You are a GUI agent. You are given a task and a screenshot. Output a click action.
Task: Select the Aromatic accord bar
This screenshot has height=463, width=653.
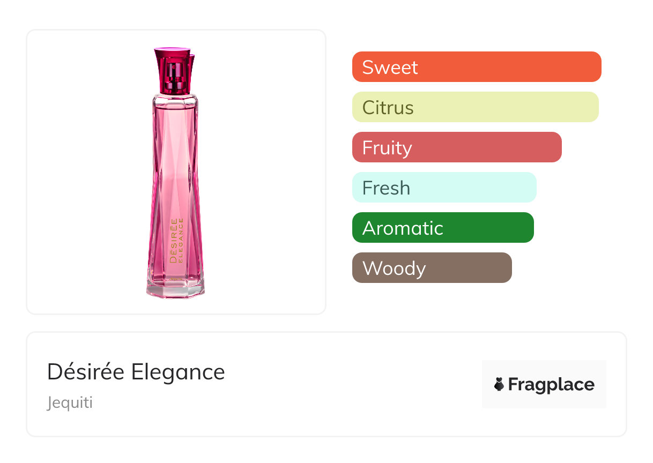pyautogui.click(x=443, y=228)
